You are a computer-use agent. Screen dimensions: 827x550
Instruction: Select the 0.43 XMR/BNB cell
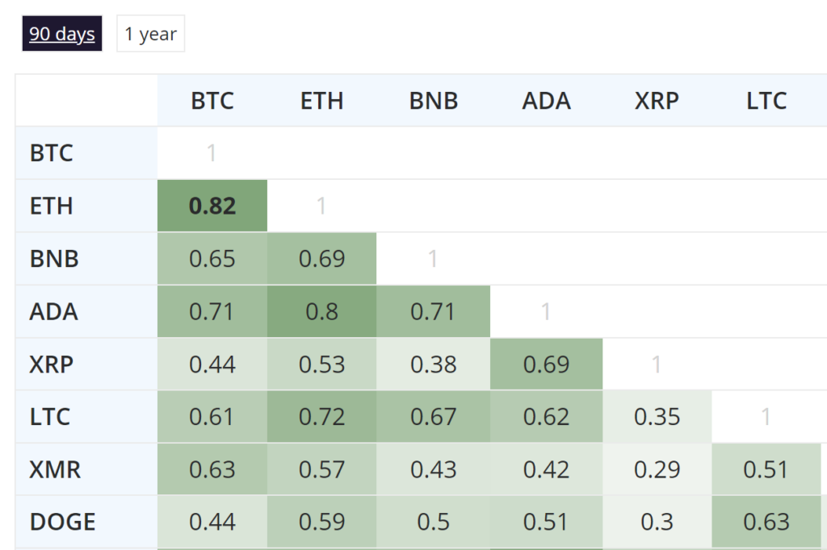point(434,469)
